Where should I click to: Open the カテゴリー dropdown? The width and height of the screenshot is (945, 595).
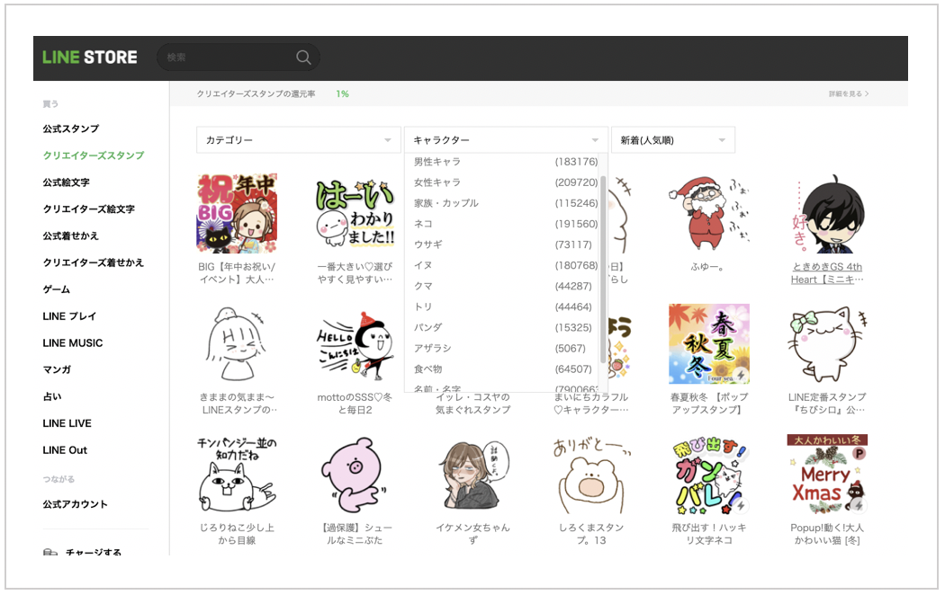point(298,139)
